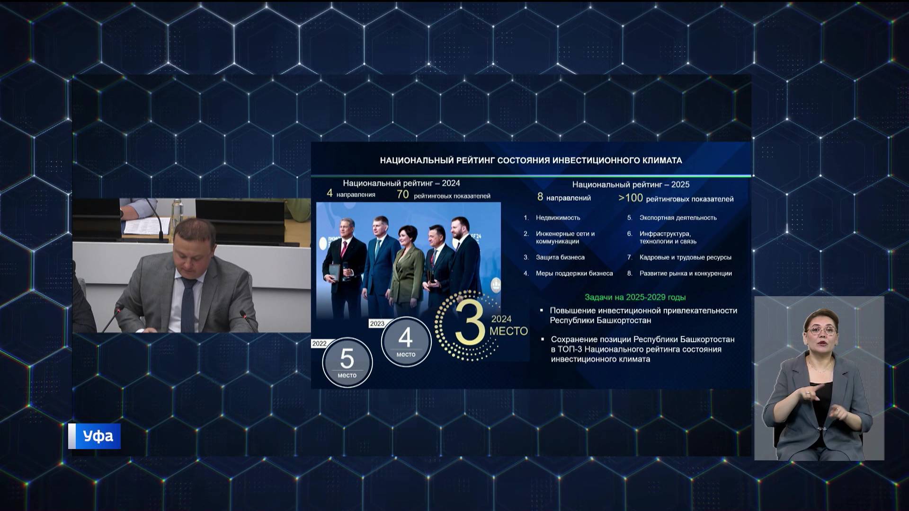909x511 pixels.
Task: Click list item Недвижимость
Action: pos(558,218)
